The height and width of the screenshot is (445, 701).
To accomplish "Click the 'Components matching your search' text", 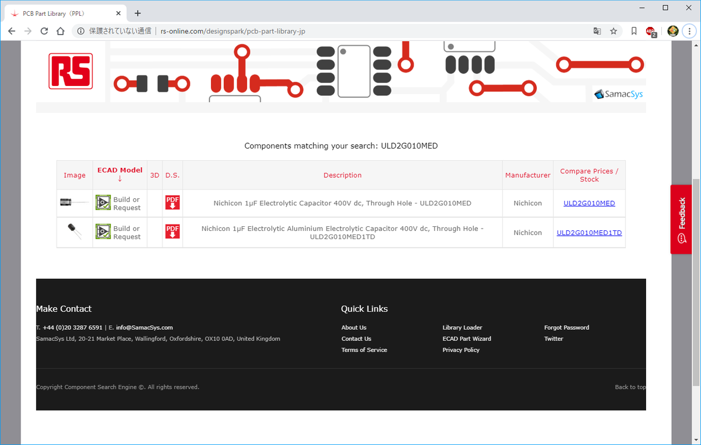I will 341,146.
